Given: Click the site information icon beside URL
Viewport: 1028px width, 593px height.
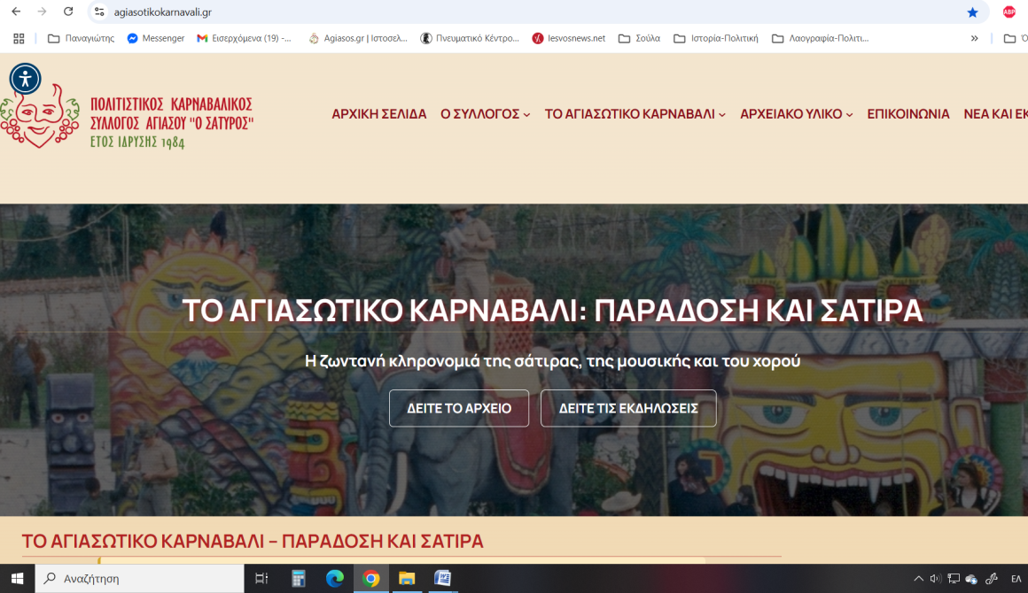Looking at the screenshot, I should coord(99,12).
